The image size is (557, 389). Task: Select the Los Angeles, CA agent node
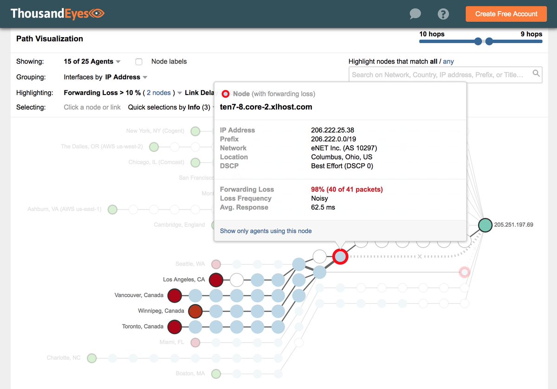[x=216, y=280]
